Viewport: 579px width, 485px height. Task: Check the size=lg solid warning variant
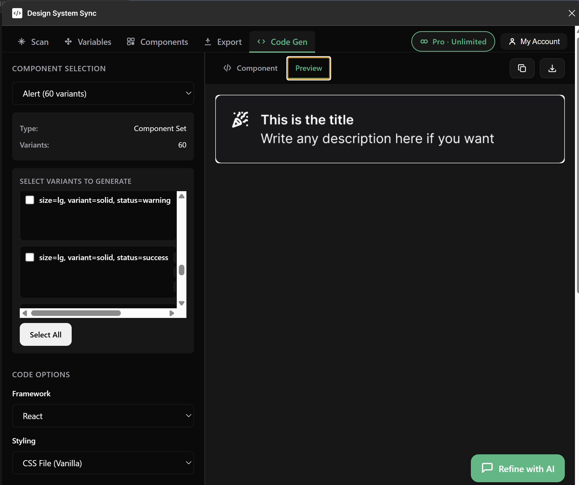coord(29,200)
